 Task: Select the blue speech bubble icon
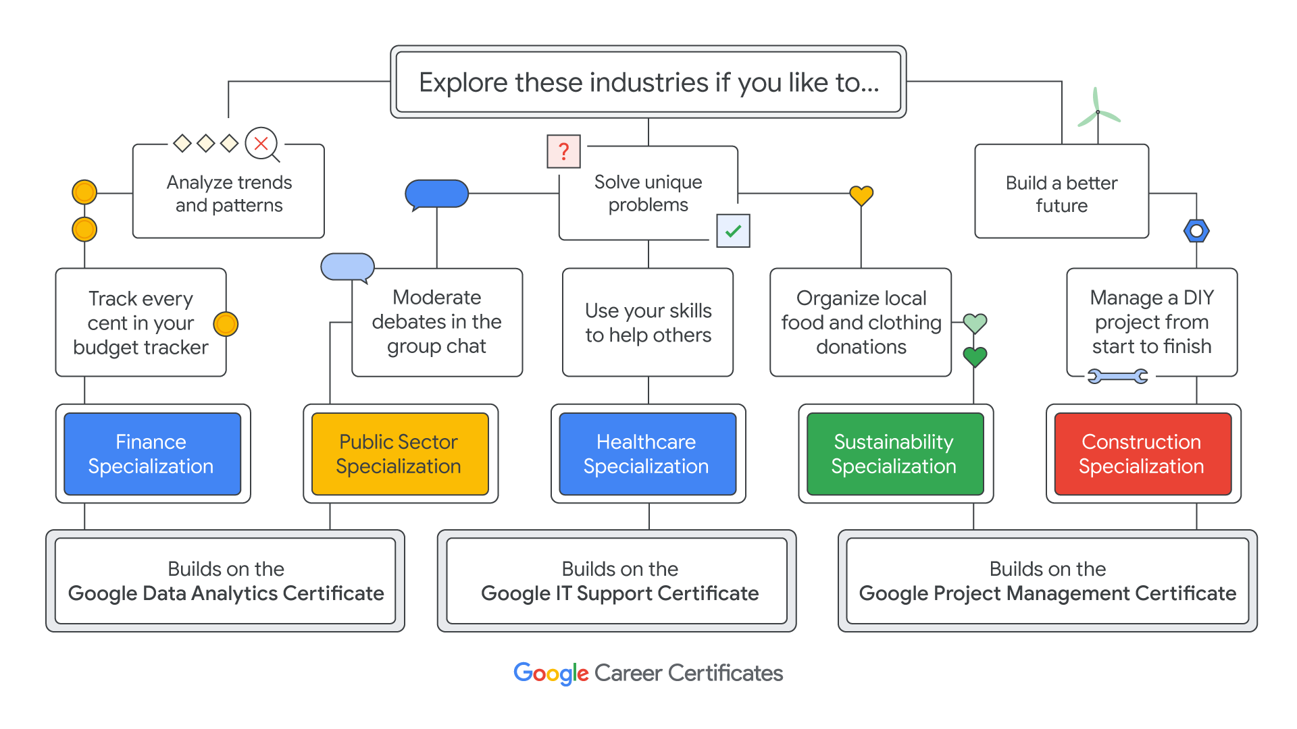click(x=438, y=194)
